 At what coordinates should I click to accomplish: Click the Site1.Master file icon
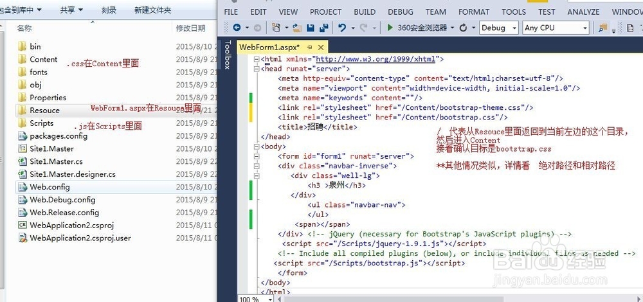click(22, 148)
